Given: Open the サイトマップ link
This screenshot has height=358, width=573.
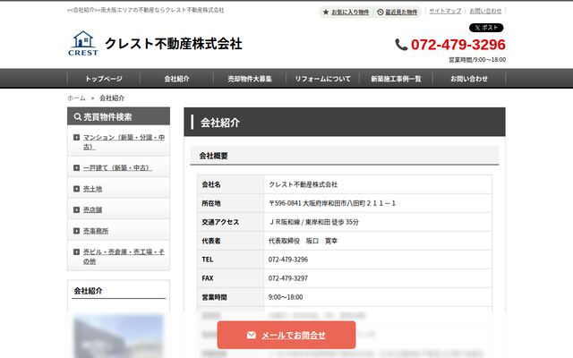Looking at the screenshot, I should tap(445, 11).
